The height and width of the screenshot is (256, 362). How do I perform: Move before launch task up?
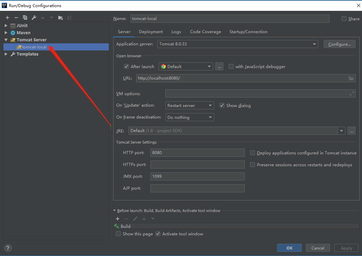pos(144,219)
